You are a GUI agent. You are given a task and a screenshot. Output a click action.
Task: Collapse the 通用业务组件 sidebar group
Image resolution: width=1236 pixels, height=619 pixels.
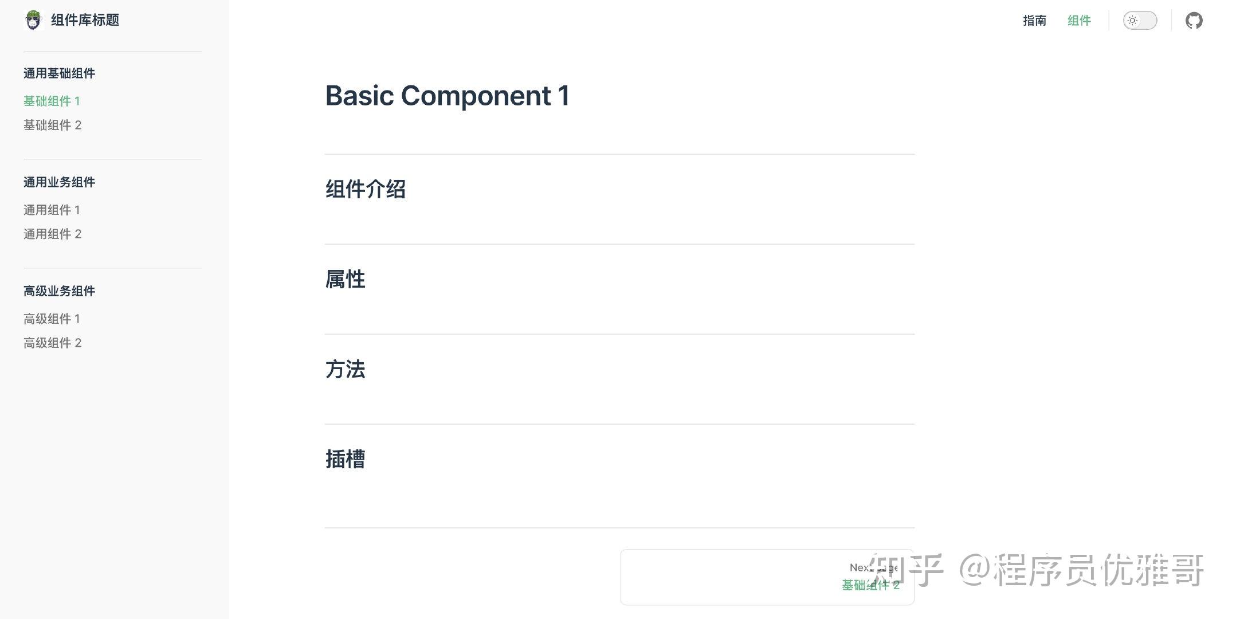click(59, 182)
